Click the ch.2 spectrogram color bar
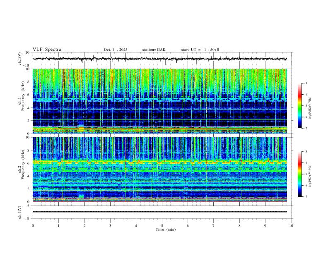Viewport: 328px width, 253px height. (x=300, y=174)
